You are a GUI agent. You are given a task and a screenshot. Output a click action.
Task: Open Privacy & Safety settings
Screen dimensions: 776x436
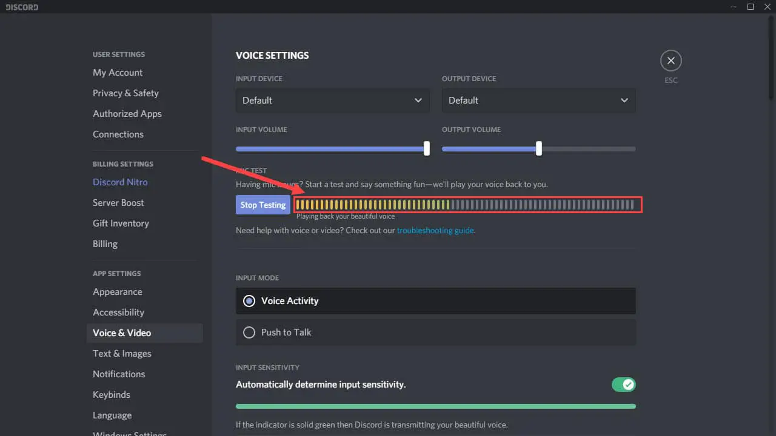click(125, 93)
